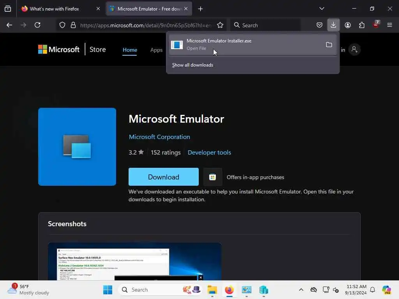This screenshot has width=399, height=299.
Task: Click Show all downloads
Action: 192,65
